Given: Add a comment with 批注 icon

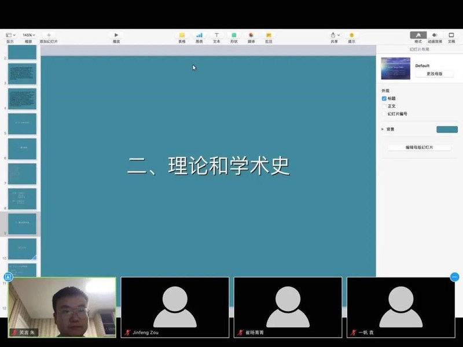Looking at the screenshot, I should [269, 35].
